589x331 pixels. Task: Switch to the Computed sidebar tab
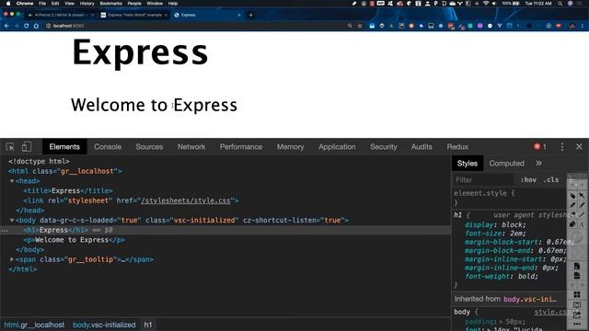point(506,164)
